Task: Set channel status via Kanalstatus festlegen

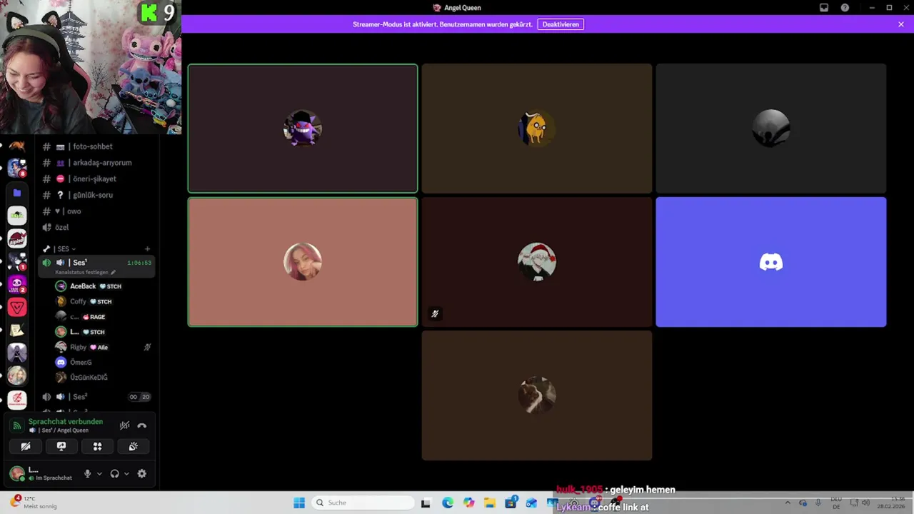Action: [x=85, y=273]
